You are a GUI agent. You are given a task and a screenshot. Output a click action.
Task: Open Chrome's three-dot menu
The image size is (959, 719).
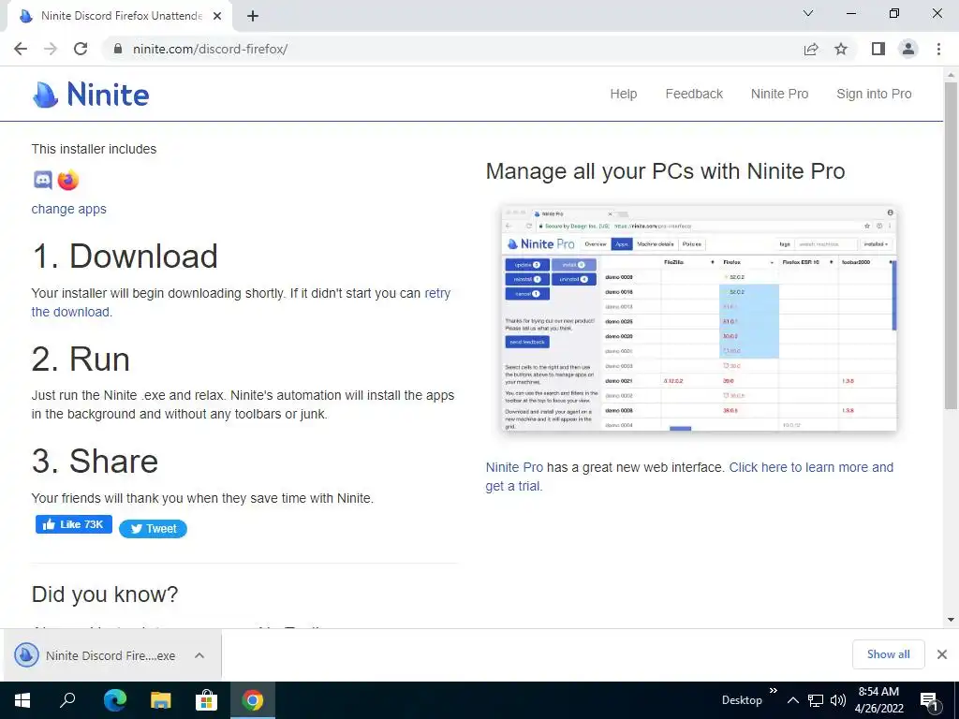[x=938, y=49]
